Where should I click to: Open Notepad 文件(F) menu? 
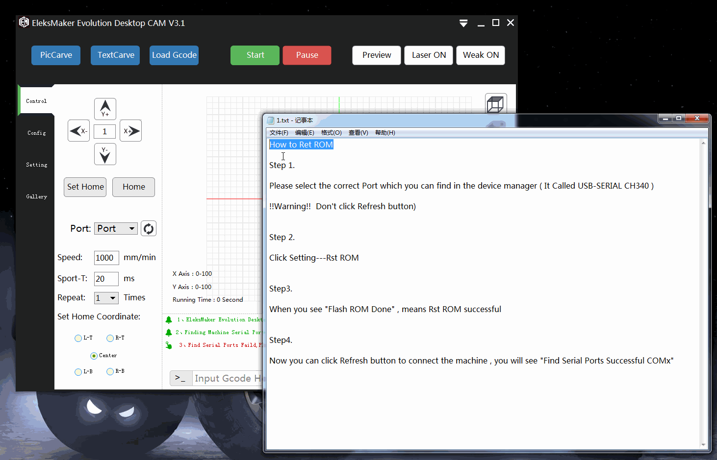coord(279,133)
